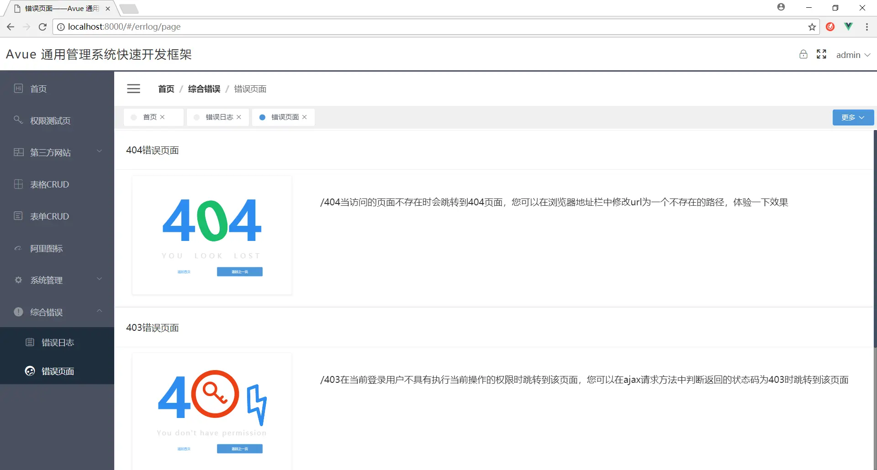The image size is (877, 470).
Task: Open 阿里图标 in the sidebar
Action: point(57,248)
